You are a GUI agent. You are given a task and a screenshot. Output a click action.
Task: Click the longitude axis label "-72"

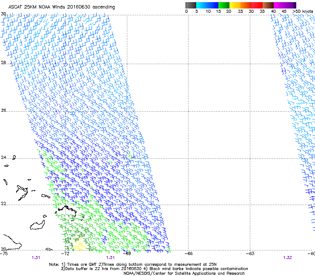coord(65,253)
